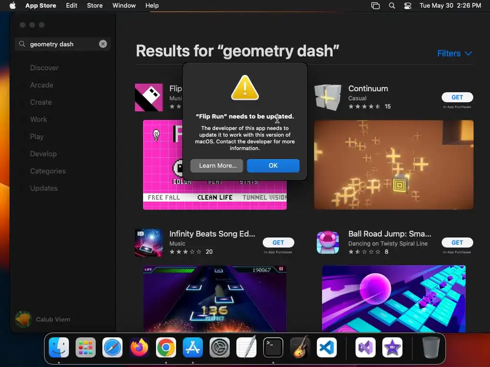This screenshot has height=367, width=490.
Task: Click the Ball Road Jump app icon
Action: 327,243
